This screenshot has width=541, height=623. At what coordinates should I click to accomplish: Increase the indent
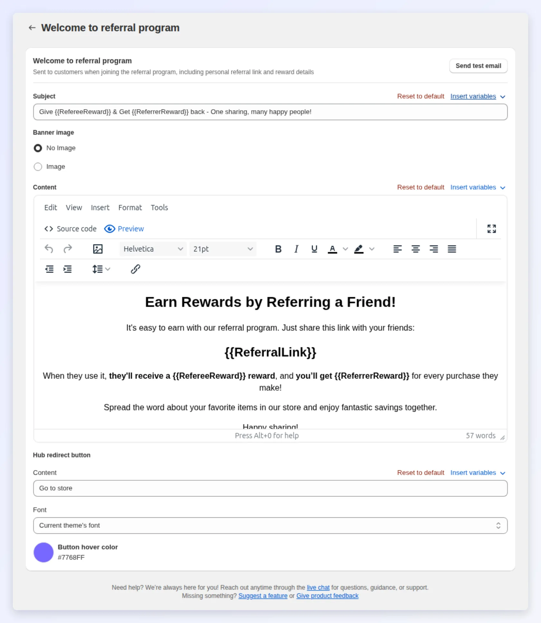pyautogui.click(x=68, y=269)
